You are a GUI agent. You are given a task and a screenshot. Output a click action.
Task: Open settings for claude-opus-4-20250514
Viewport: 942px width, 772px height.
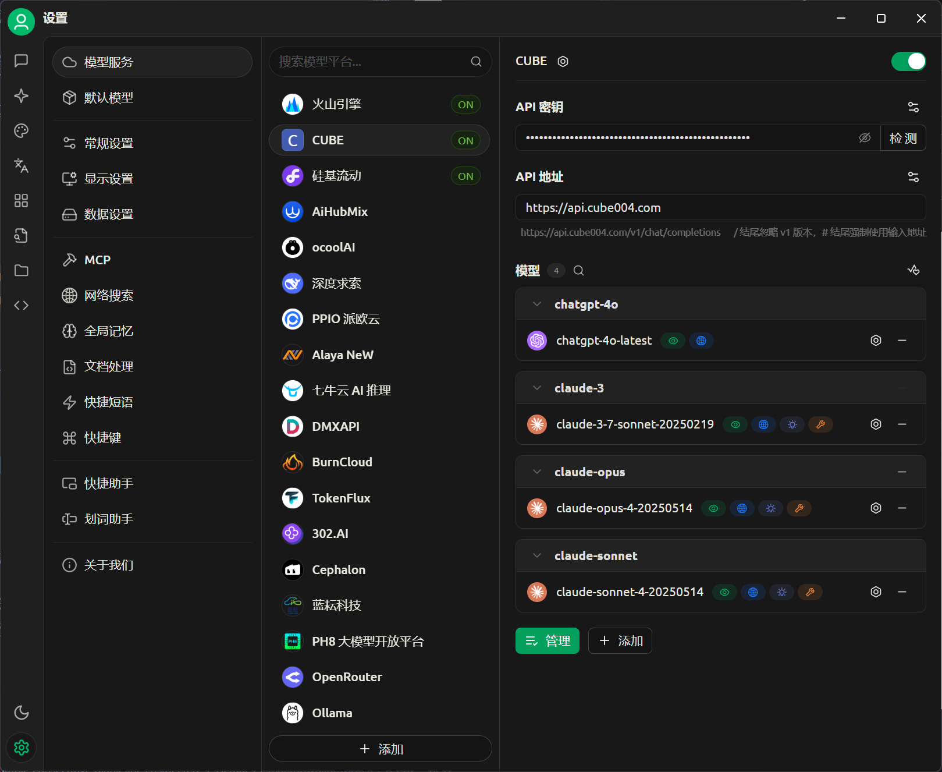pos(876,508)
